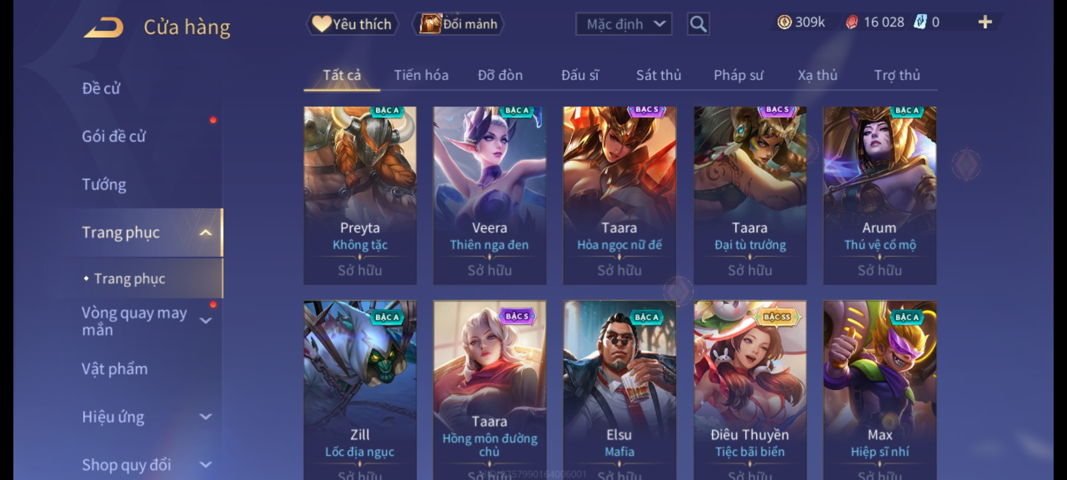Expand the Hiệu ứng sidebar section

click(205, 417)
